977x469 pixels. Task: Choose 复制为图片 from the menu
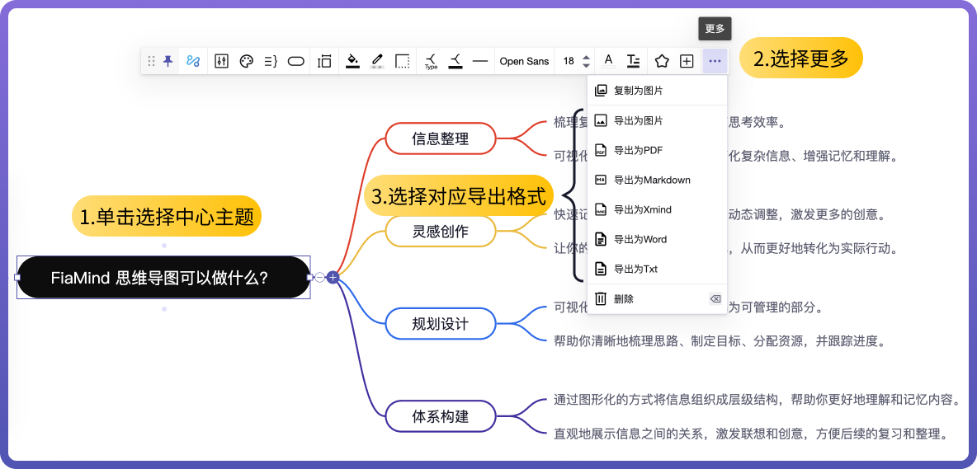point(657,90)
